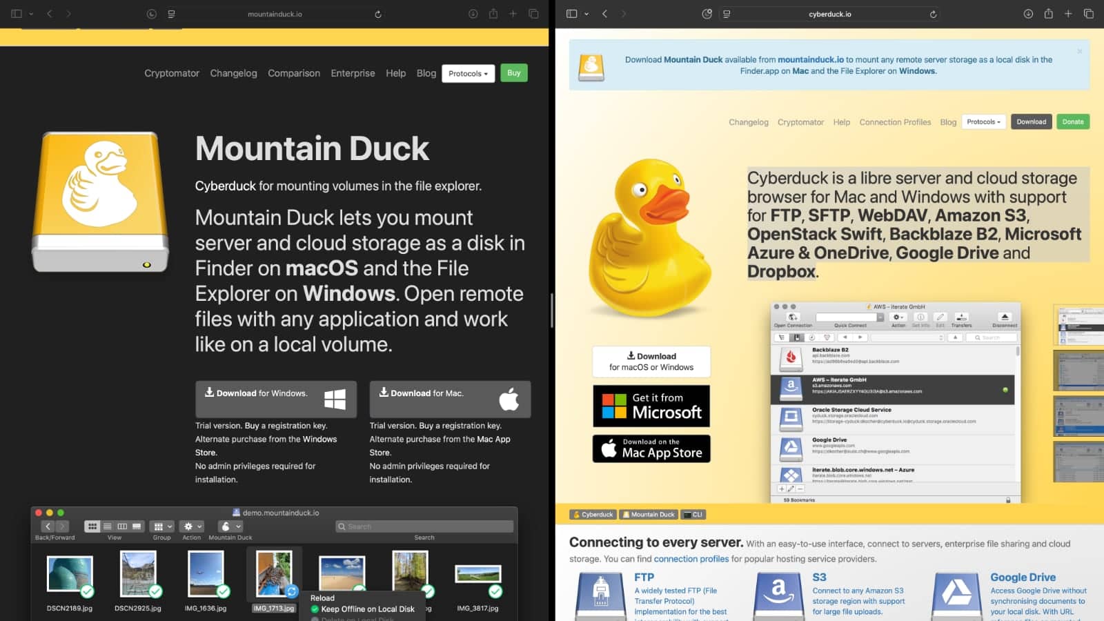1104x621 pixels.
Task: Switch to the CLI tab below the Cyberduck screenshot
Action: click(693, 515)
